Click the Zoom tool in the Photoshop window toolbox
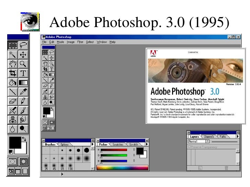Viewport: 250px width, 187px height. coord(52,63)
